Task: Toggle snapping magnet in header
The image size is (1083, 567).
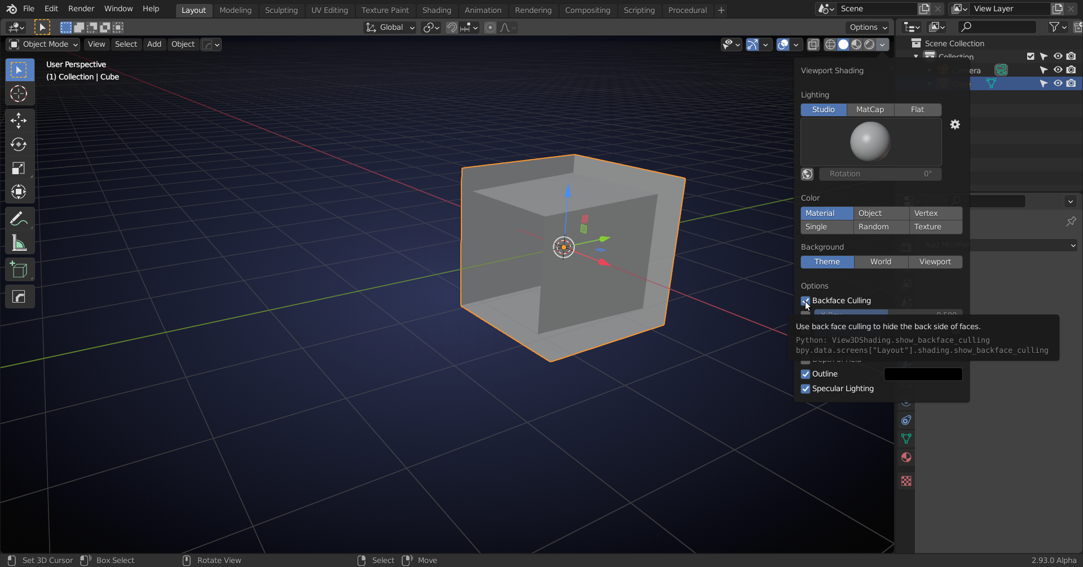Action: pyautogui.click(x=452, y=28)
